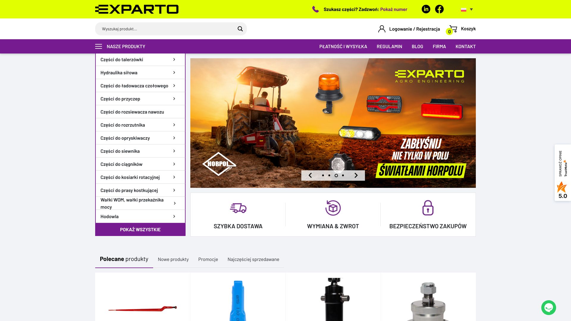Expand Hydraulika siłowa chevron
Viewport: 571px width, 321px height.
pyautogui.click(x=174, y=73)
